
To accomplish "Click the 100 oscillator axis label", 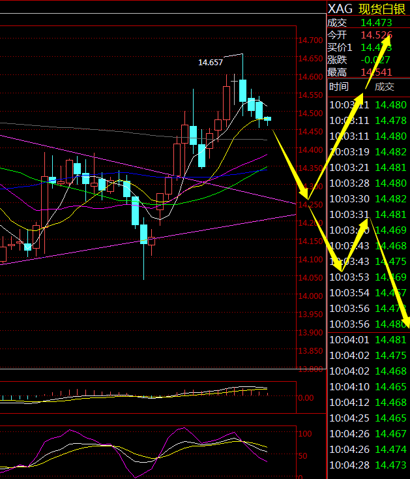I will tap(305, 434).
